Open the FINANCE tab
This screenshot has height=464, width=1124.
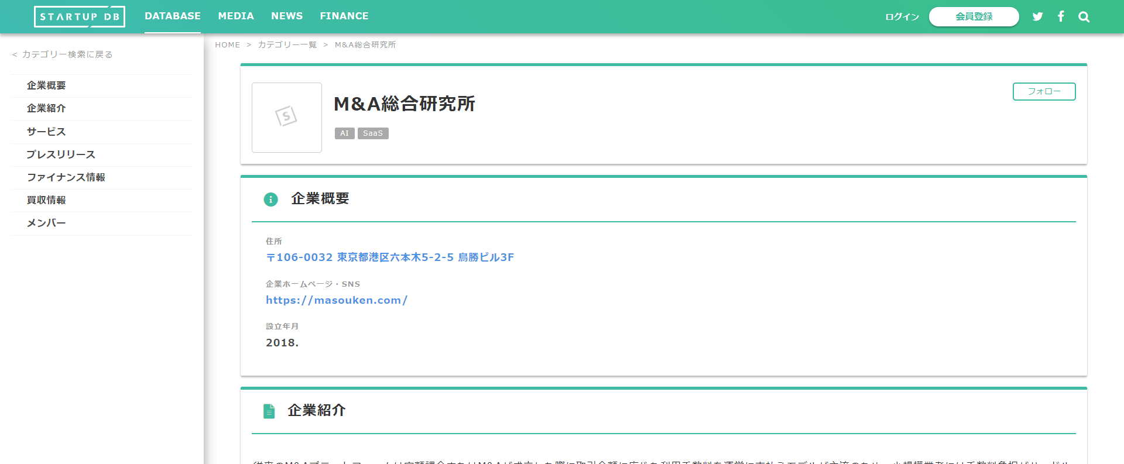[x=344, y=16]
